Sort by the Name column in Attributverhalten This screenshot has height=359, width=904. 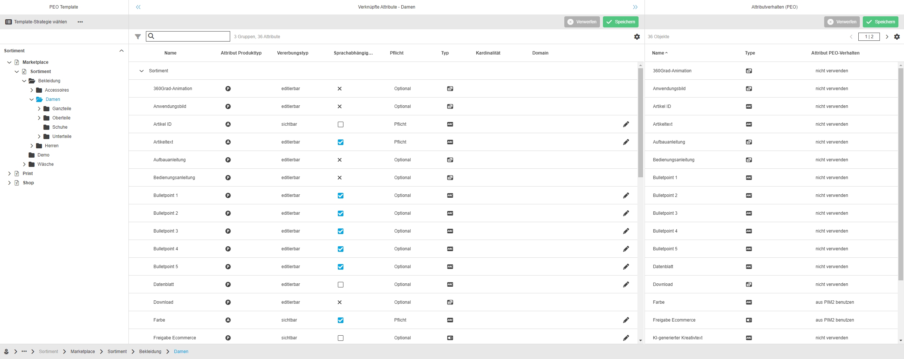pos(658,53)
